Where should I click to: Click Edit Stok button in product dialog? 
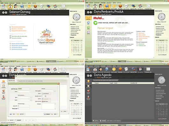[x=21, y=114]
